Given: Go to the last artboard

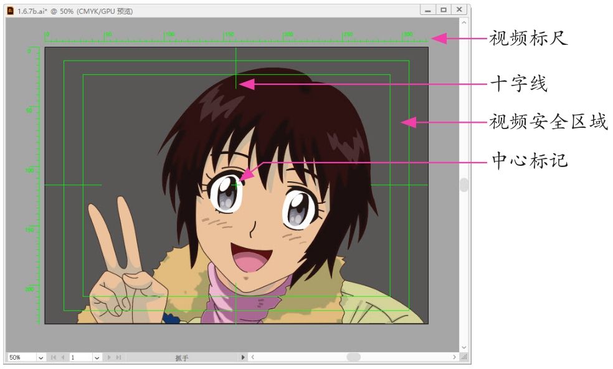Looking at the screenshot, I should click(x=118, y=358).
